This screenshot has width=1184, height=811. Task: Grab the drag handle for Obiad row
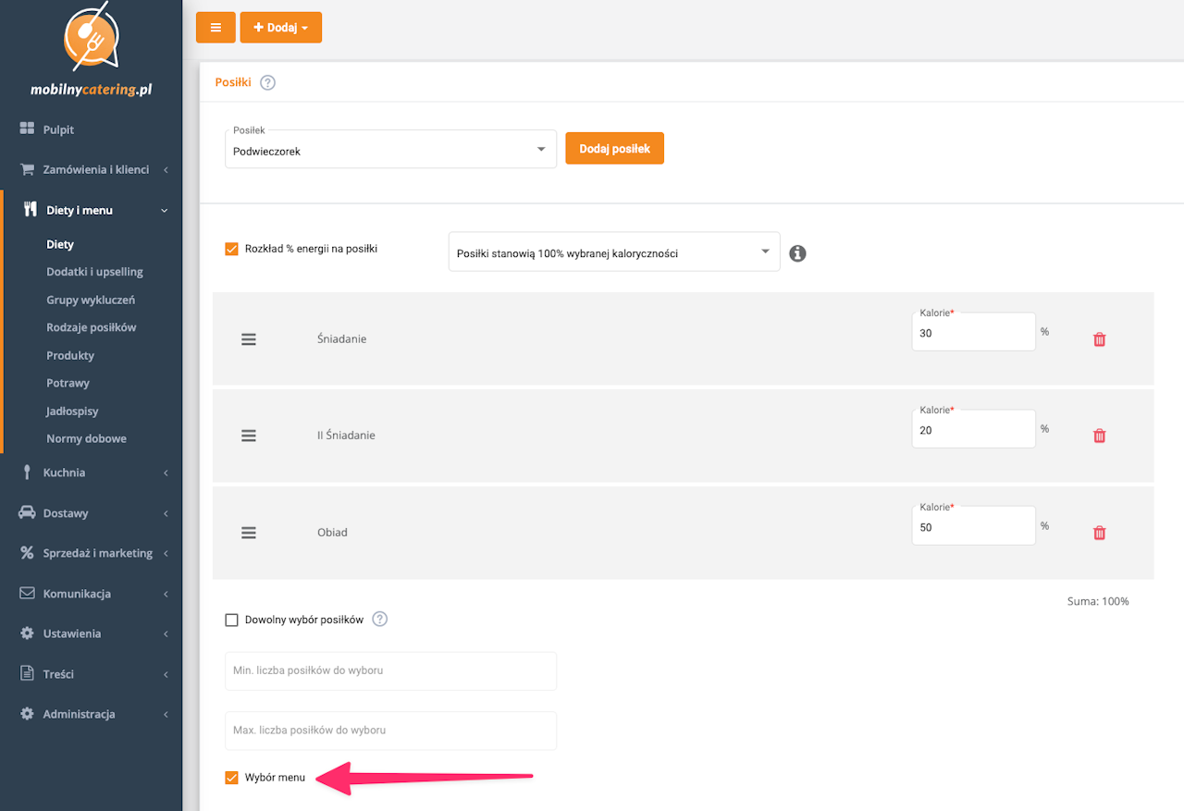point(248,533)
